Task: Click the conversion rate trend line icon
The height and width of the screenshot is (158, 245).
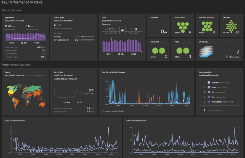Action: click(x=106, y=29)
